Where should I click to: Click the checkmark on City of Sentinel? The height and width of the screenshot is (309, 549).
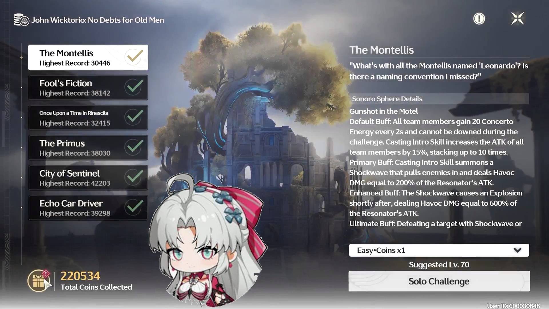pyautogui.click(x=134, y=177)
